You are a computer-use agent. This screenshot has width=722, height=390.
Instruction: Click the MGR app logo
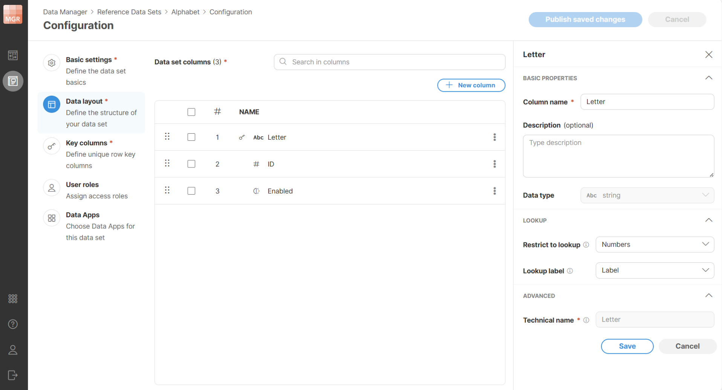coord(13,14)
